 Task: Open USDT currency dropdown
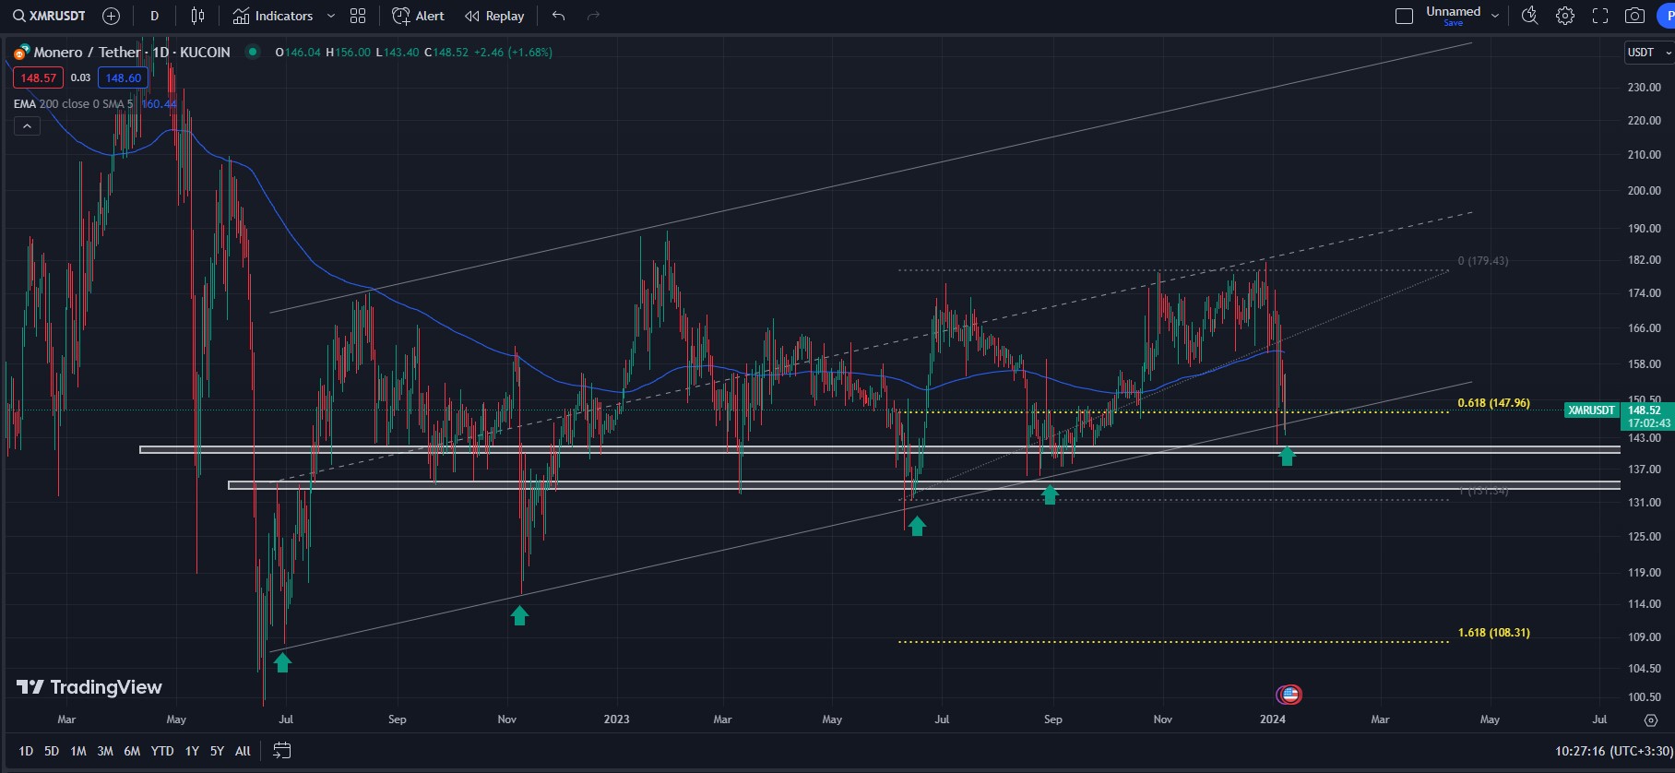coord(1649,53)
